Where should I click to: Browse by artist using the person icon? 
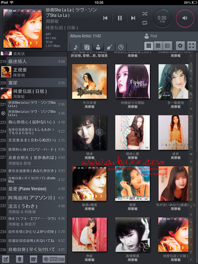(x=98, y=47)
